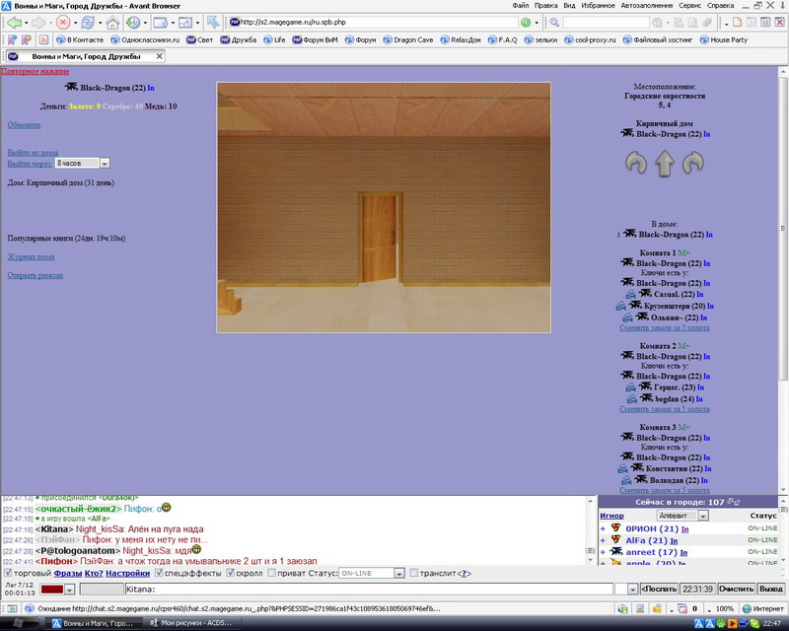Image resolution: width=789 pixels, height=631 pixels.
Task: Click the Выйти из дома link
Action: point(33,153)
